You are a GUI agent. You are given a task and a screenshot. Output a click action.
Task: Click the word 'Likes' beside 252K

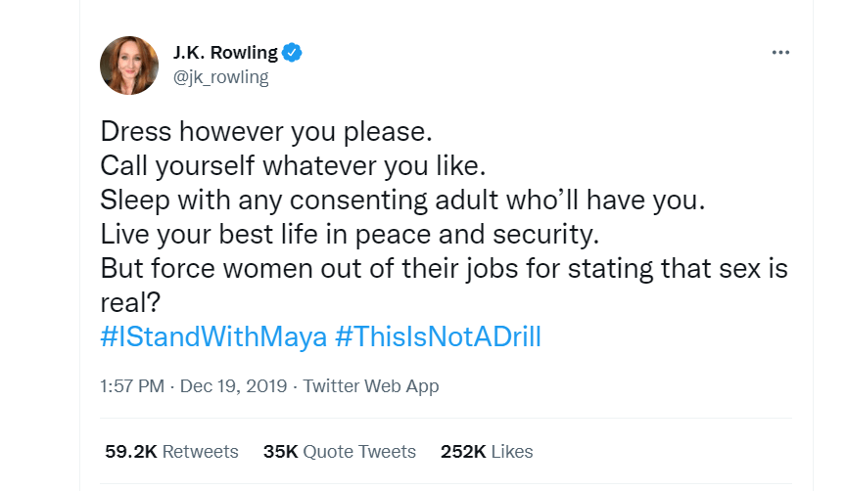coord(513,452)
